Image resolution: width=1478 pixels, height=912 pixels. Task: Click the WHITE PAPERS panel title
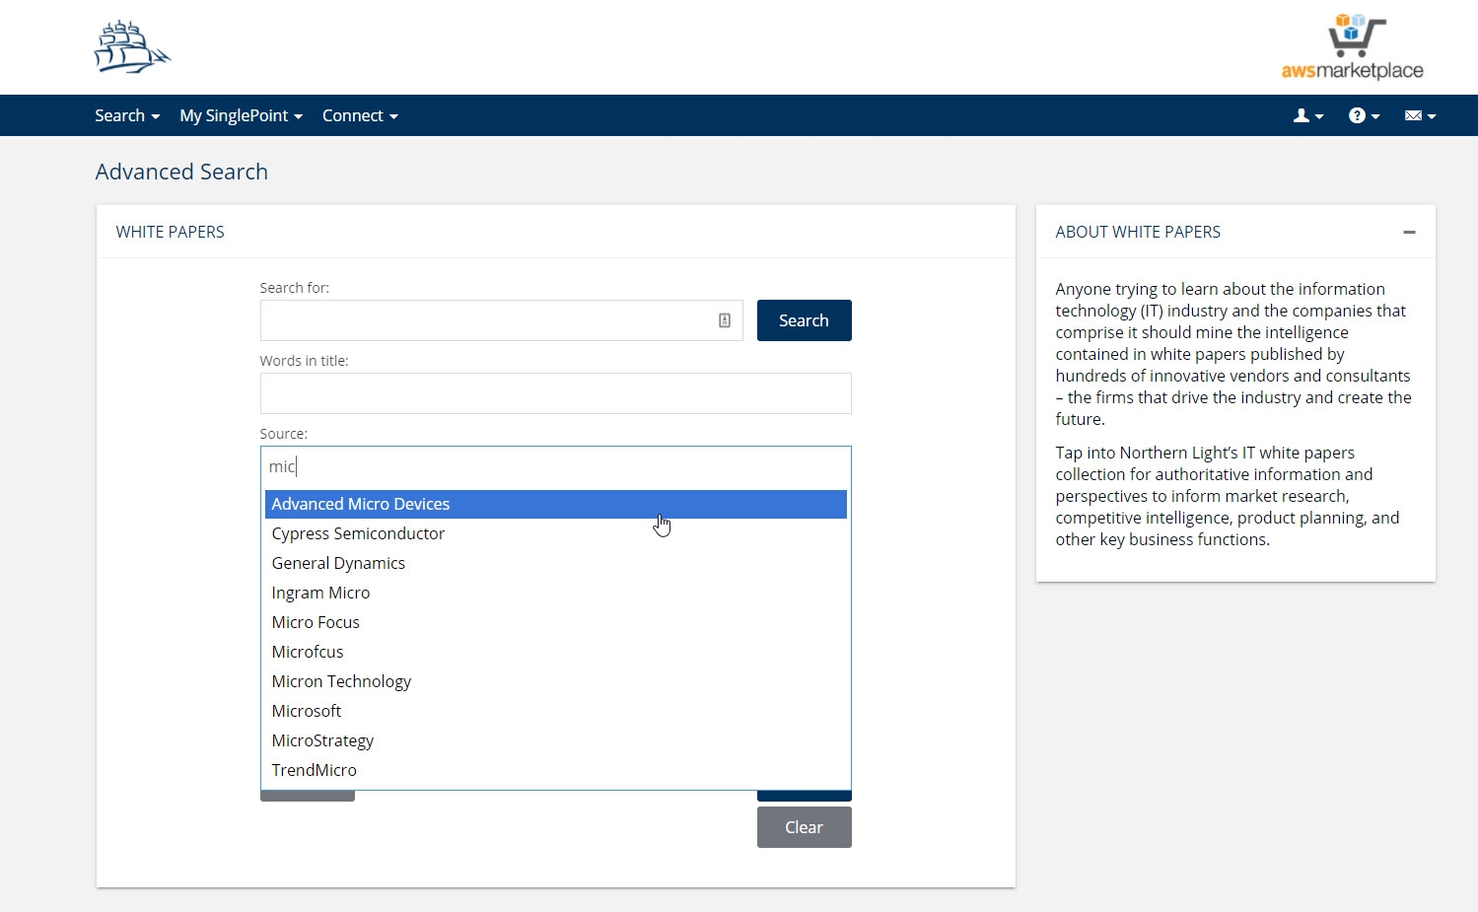tap(170, 232)
